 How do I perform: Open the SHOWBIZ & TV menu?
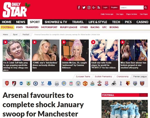point(56,22)
